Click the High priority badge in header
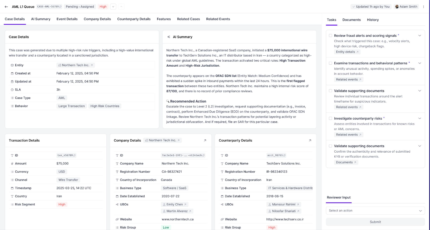The width and height of the screenshot is (430, 230). pyautogui.click(x=103, y=7)
